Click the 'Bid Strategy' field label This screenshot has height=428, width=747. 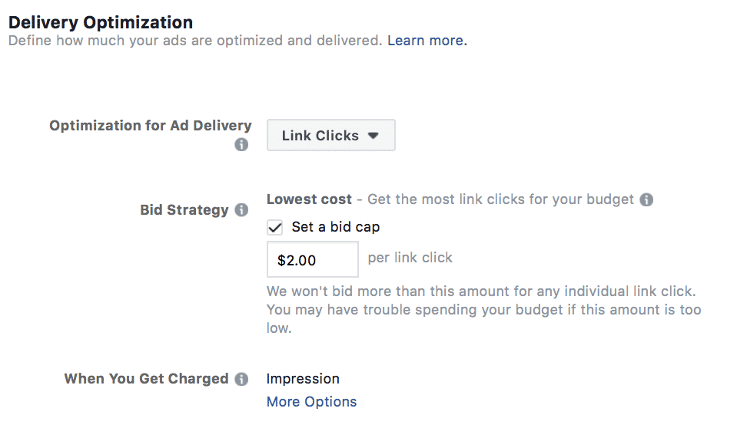pos(184,209)
